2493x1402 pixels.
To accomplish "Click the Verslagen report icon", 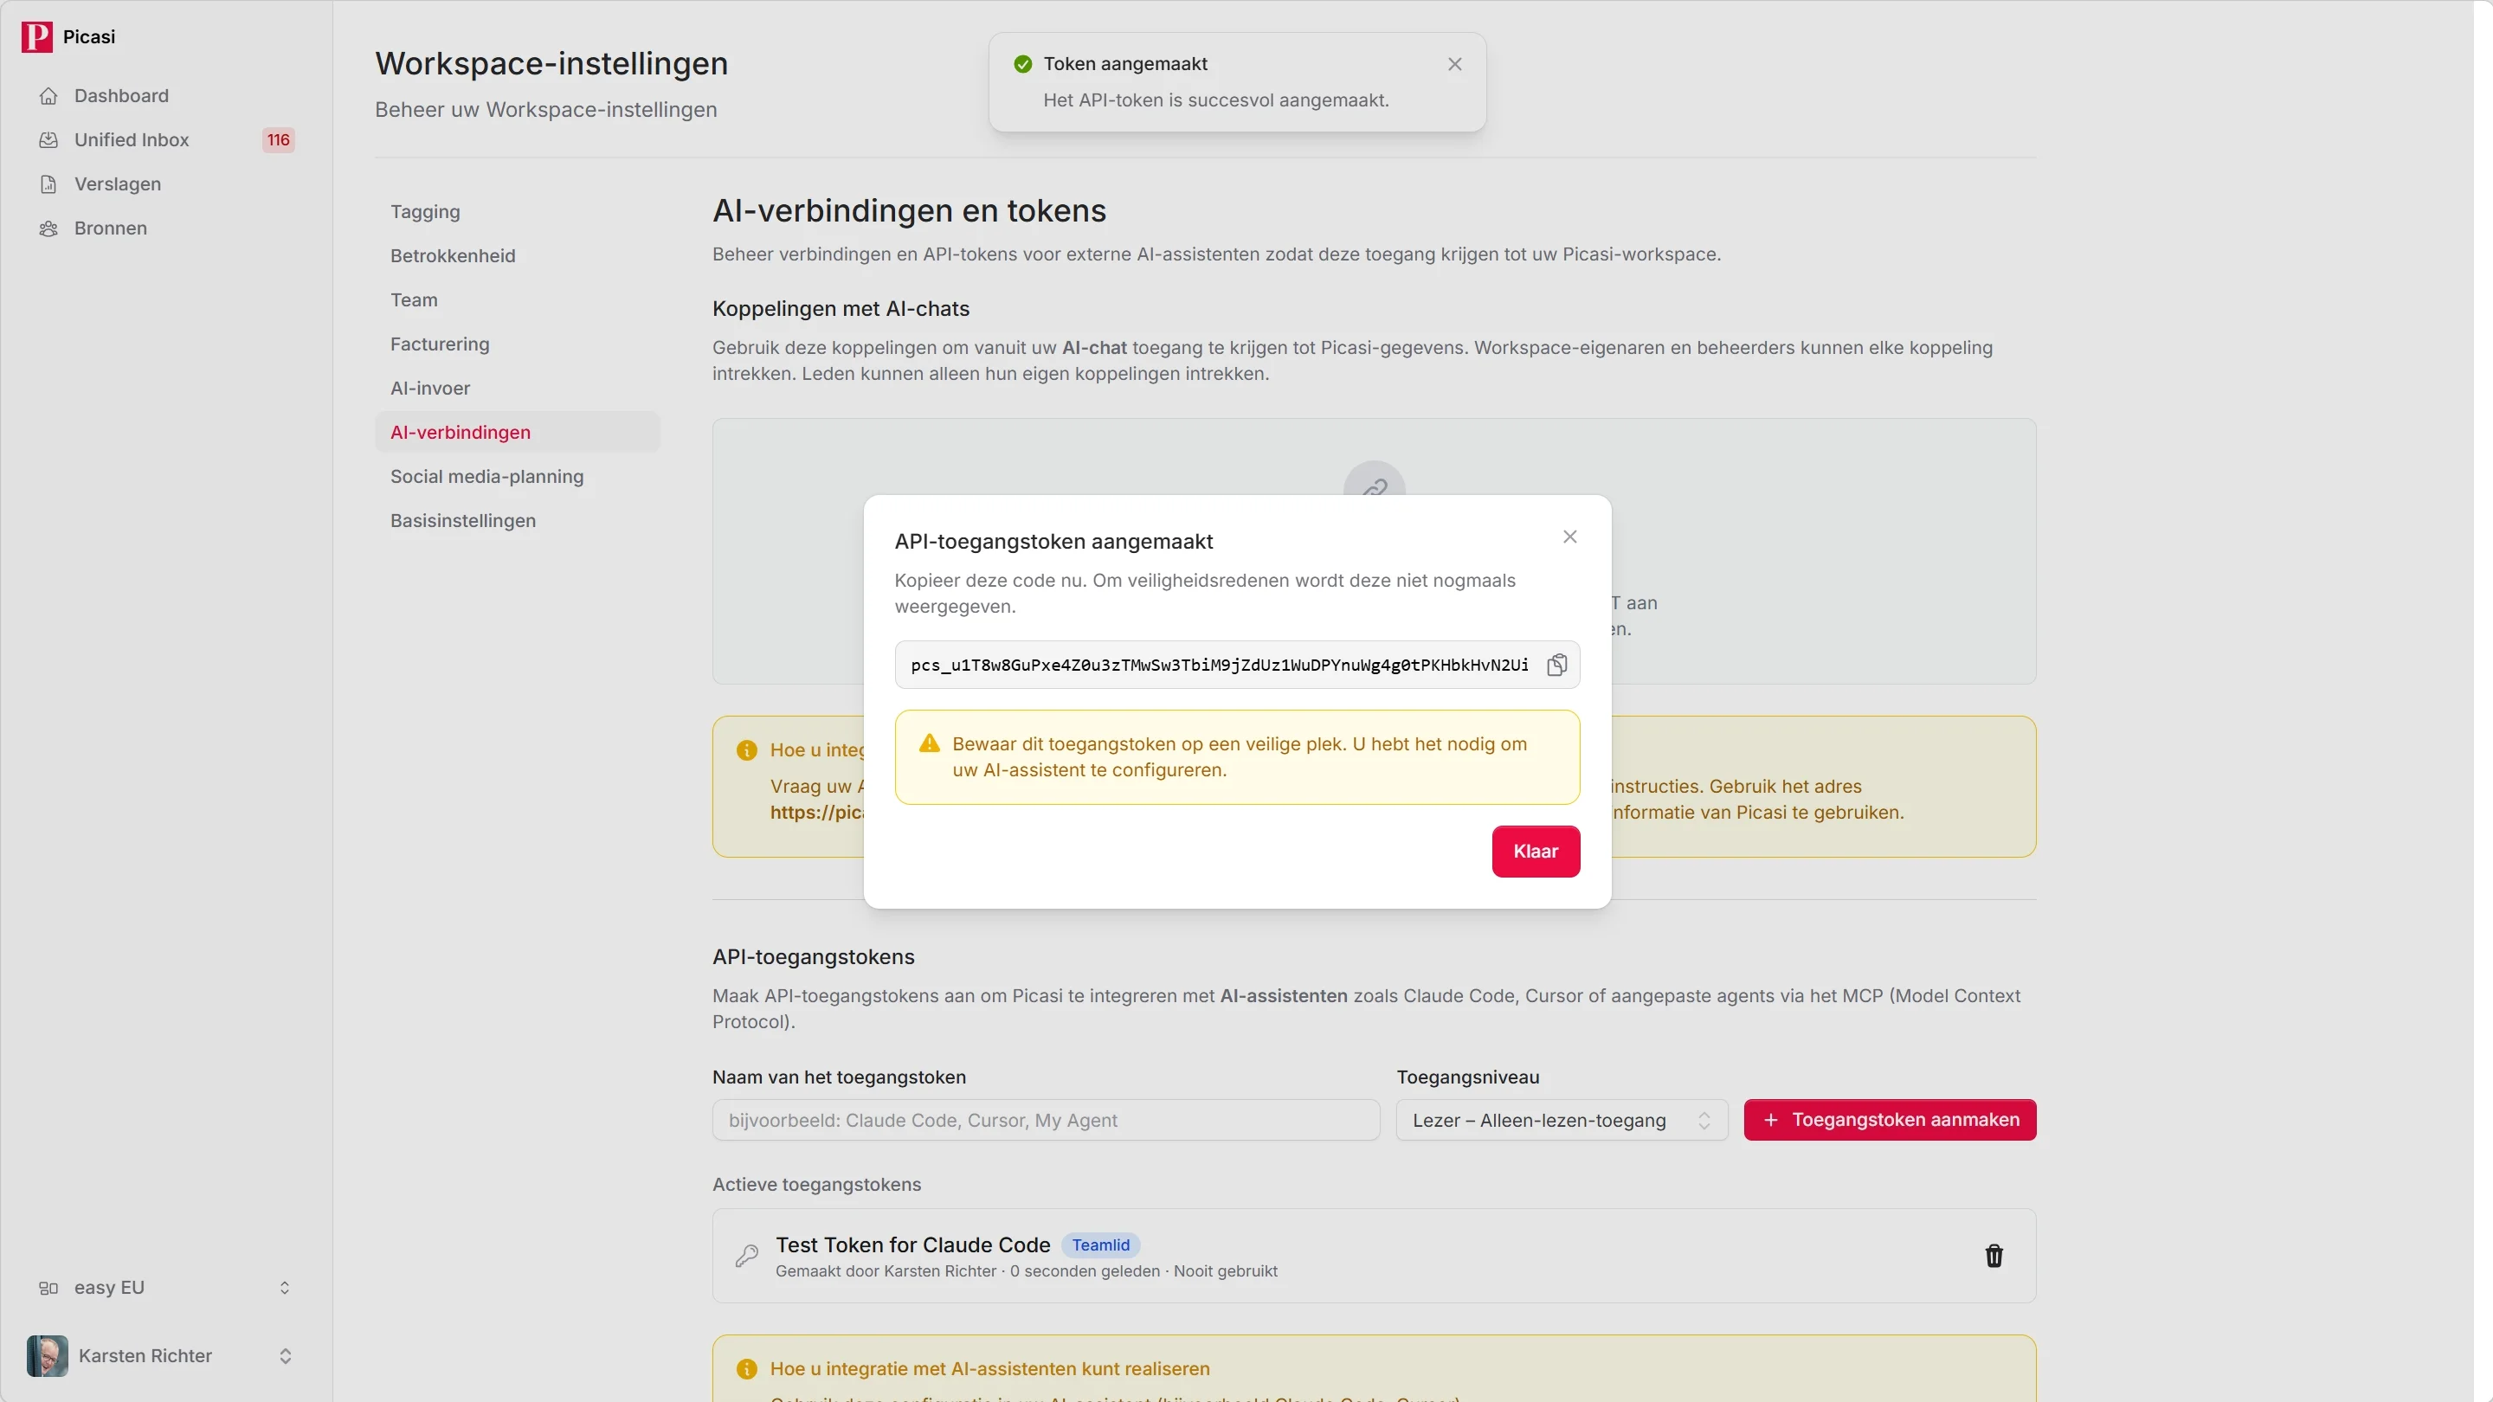I will (48, 183).
